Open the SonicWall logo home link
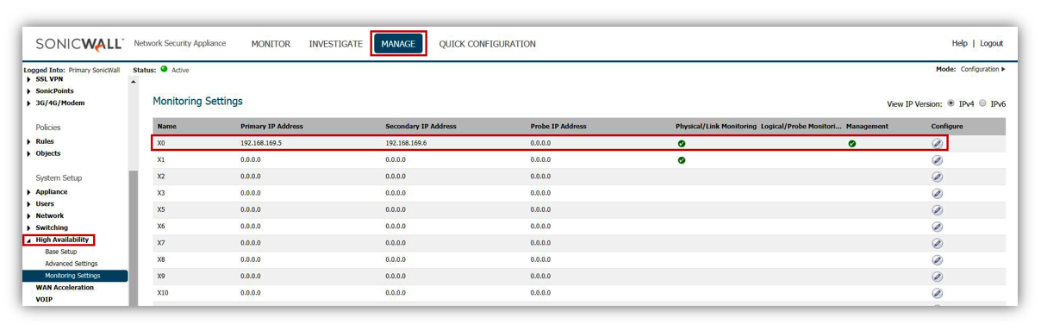The image size is (1041, 330). (79, 44)
